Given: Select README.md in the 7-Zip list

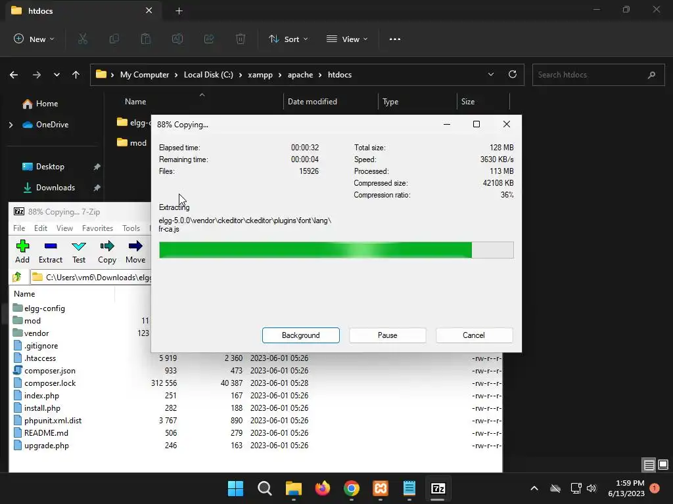Looking at the screenshot, I should tap(46, 433).
